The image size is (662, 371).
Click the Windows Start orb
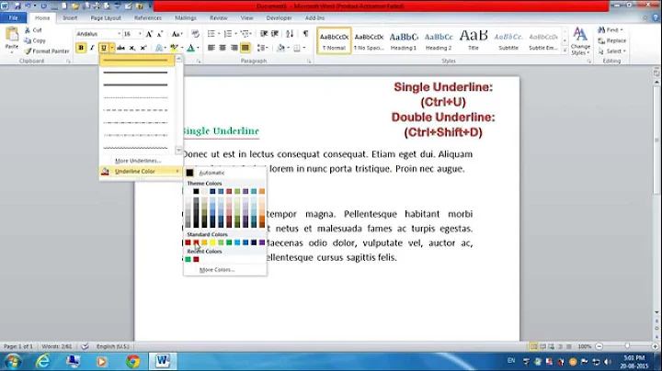[x=12, y=361]
